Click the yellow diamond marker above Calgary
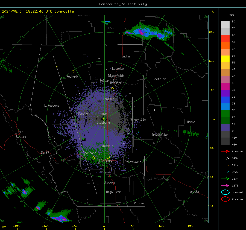 [108, 158]
